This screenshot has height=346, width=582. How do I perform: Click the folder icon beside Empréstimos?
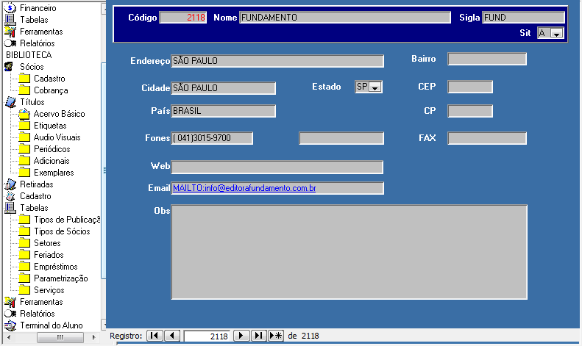pyautogui.click(x=24, y=267)
